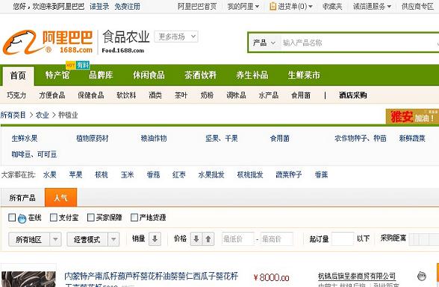The height and width of the screenshot is (287, 439).
Task: Click the 免费注册 link
Action: [x=128, y=6]
